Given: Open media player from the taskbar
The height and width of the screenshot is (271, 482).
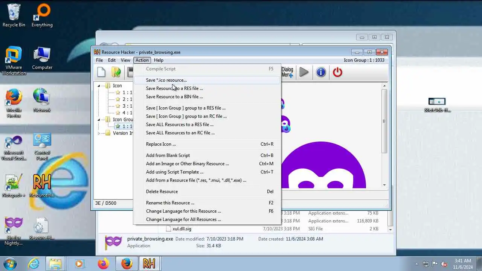Looking at the screenshot, I should [x=79, y=263].
